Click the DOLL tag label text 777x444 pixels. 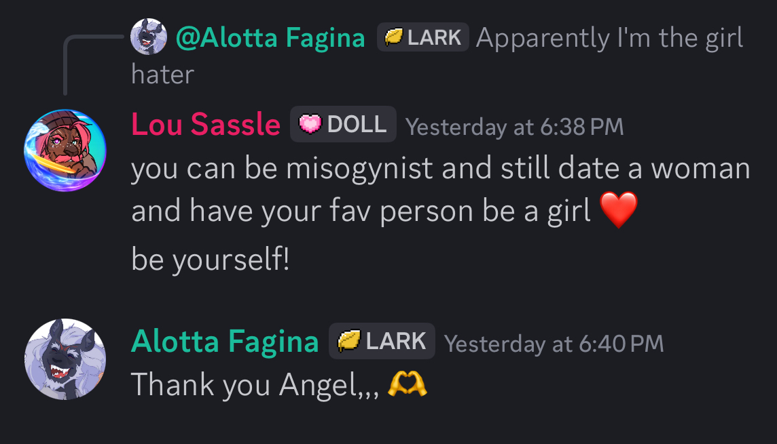pos(357,125)
